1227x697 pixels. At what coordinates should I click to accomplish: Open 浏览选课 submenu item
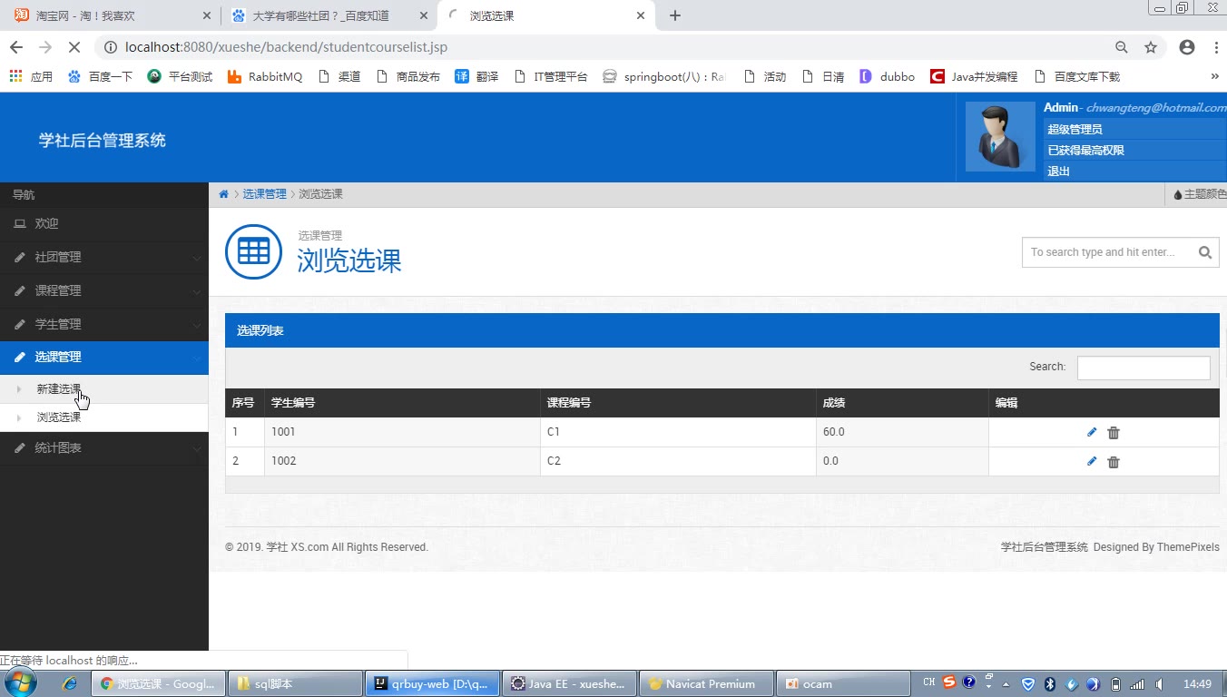point(104,417)
